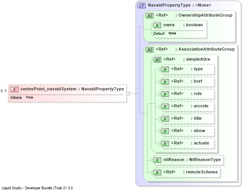Click the E icon of centrePoint_navaidSystem element
Screen dimensions: 243x190
pyautogui.click(x=14, y=89)
